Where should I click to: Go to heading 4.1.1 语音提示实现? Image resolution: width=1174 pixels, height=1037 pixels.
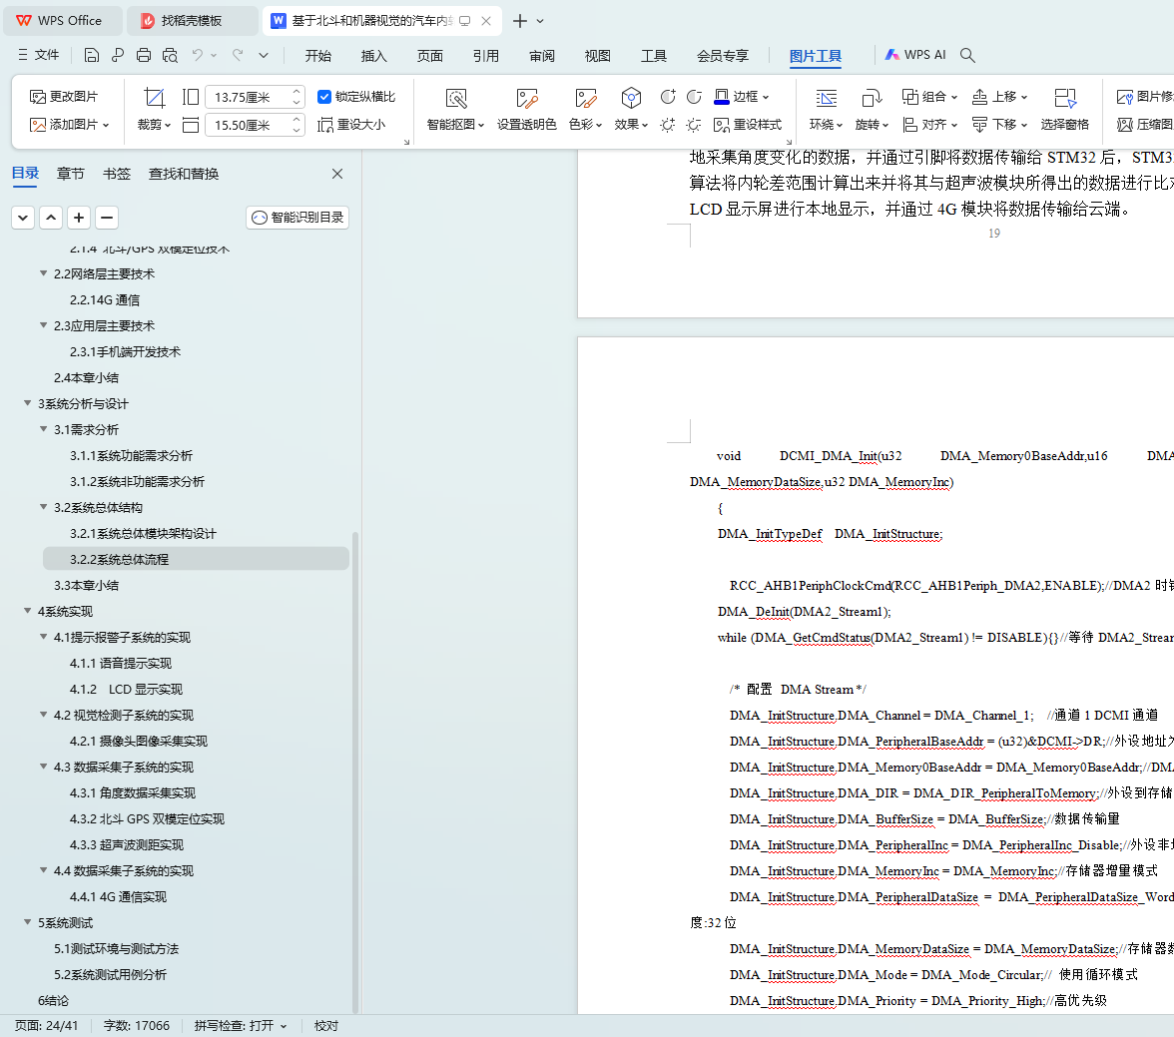pos(121,664)
